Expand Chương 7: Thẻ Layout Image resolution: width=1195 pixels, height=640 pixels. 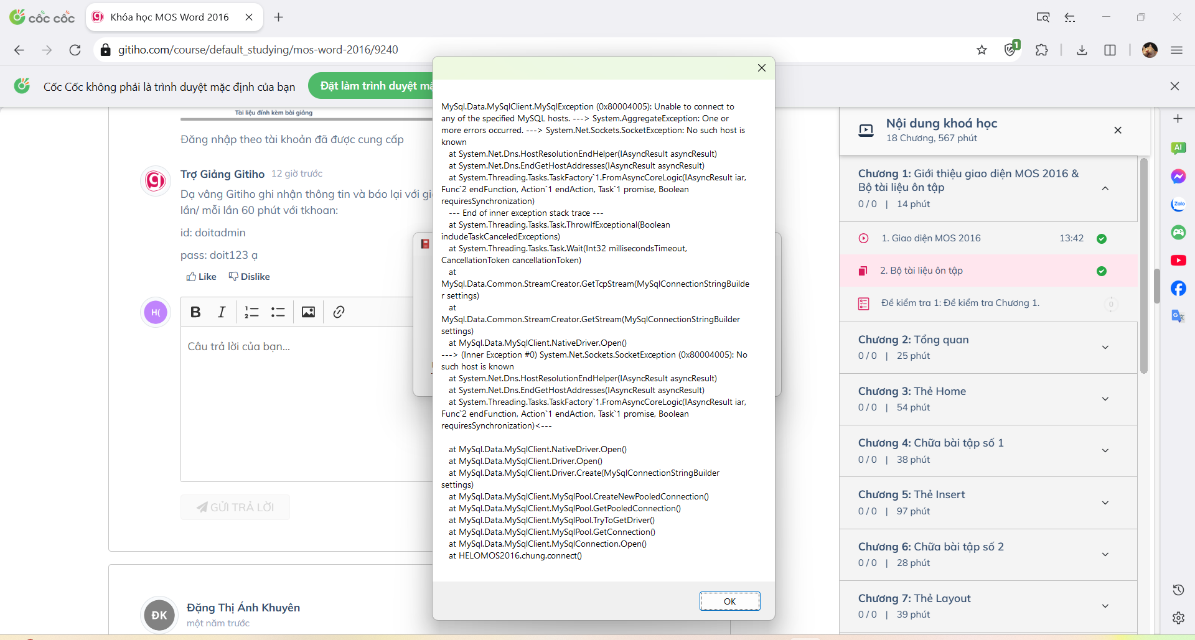pos(1105,606)
